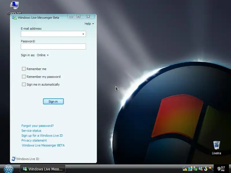
Task: Click the colored squares tray icon
Action: pyautogui.click(x=190, y=169)
